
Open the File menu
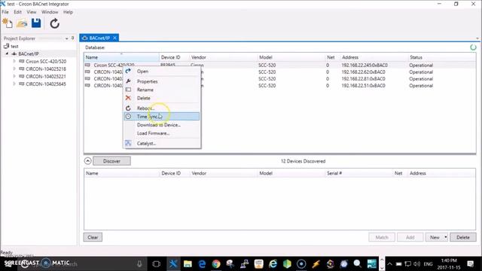(x=5, y=12)
